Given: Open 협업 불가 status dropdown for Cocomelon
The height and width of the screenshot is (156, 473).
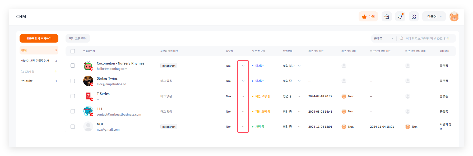Looking at the screenshot, I should [299, 66].
